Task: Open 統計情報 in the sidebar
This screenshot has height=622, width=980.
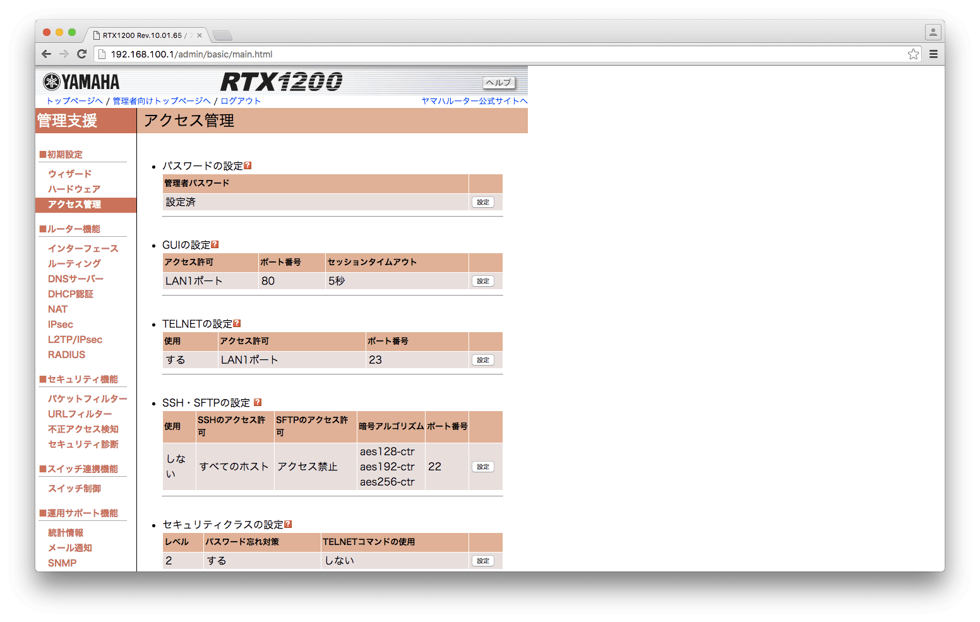Action: 66,532
